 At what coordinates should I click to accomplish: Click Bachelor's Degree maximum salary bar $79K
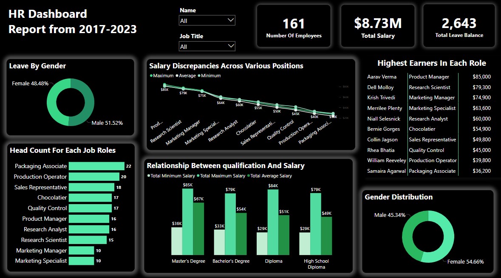tap(230, 224)
